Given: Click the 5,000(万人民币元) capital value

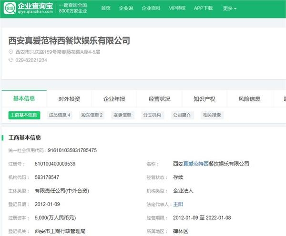Looking at the screenshot, I should point(55,217).
